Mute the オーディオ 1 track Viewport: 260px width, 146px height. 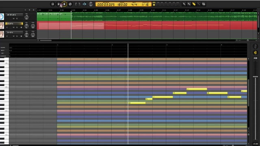click(x=13, y=19)
